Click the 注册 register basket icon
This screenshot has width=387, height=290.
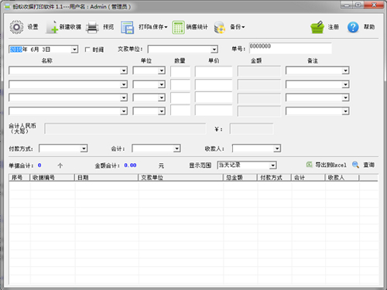click(x=317, y=27)
